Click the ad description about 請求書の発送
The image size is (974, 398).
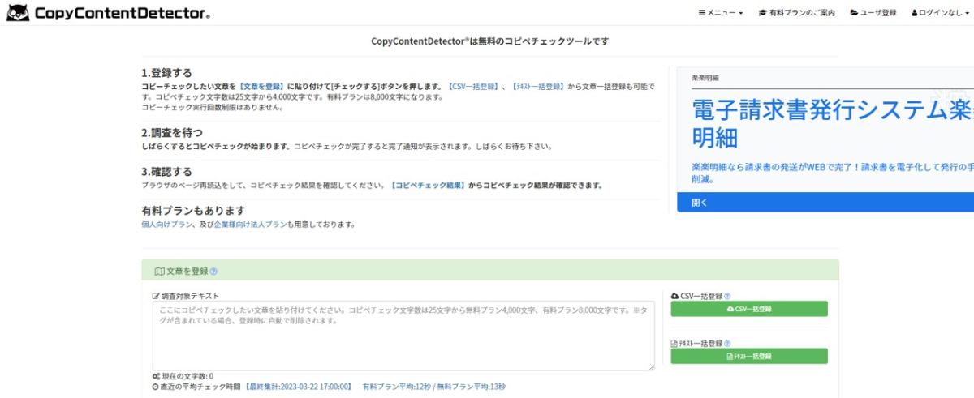point(834,173)
